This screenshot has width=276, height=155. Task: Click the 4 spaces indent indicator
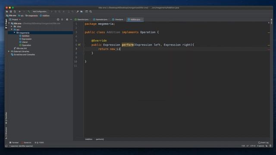point(260,146)
